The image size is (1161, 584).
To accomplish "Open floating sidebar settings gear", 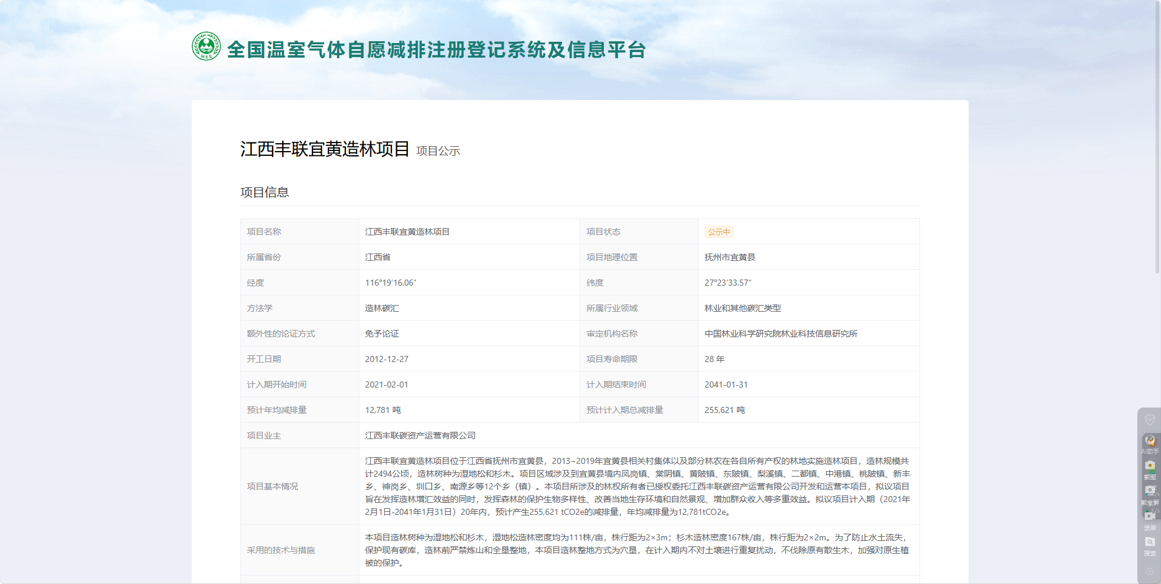I will 1149,571.
